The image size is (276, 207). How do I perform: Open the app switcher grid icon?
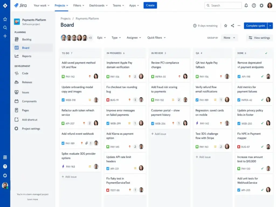(x=5, y=157)
